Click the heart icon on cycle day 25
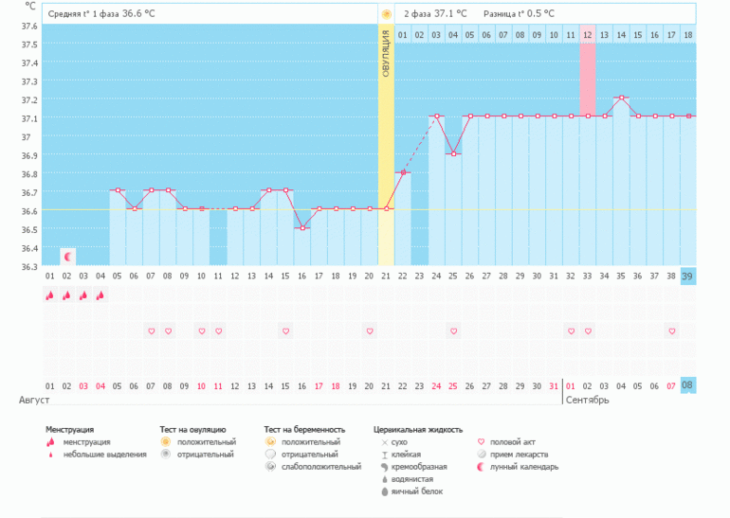The height and width of the screenshot is (518, 730). tap(453, 331)
